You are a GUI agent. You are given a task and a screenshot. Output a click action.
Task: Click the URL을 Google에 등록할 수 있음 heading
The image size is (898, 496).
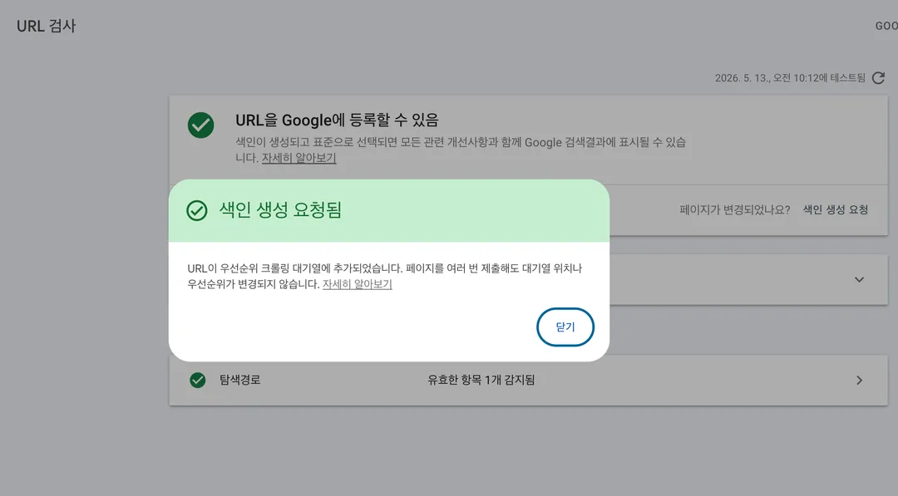pyautogui.click(x=337, y=120)
